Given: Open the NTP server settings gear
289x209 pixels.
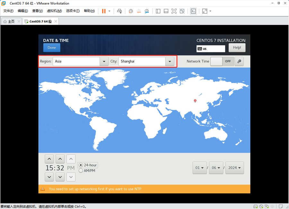Looking at the screenshot, I should coord(239,61).
